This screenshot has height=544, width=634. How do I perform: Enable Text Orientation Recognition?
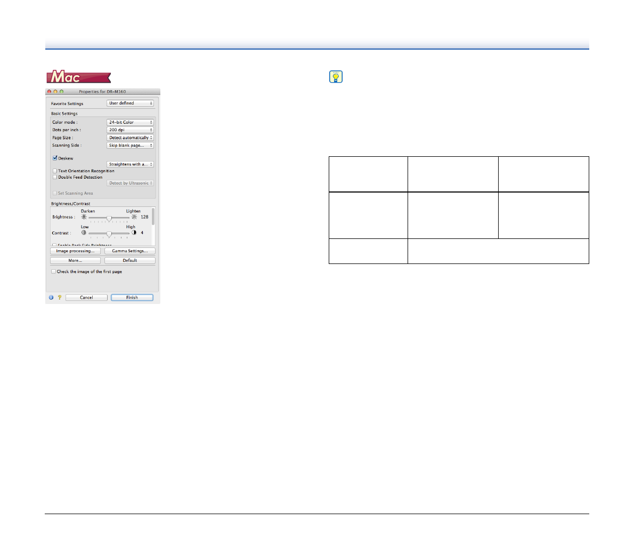click(x=55, y=171)
